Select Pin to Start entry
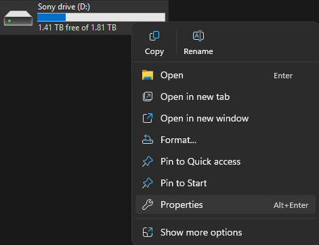Viewport: 319px width, 245px height. coord(226,183)
